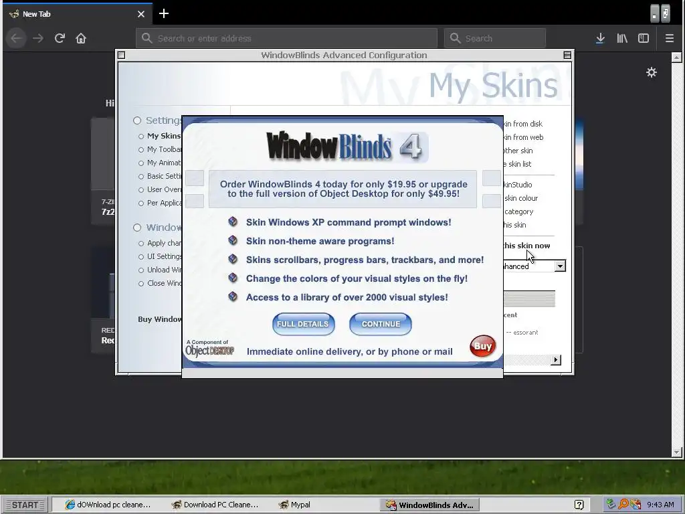Click the browser page scroll down arrow
The width and height of the screenshot is (685, 514).
(676, 452)
